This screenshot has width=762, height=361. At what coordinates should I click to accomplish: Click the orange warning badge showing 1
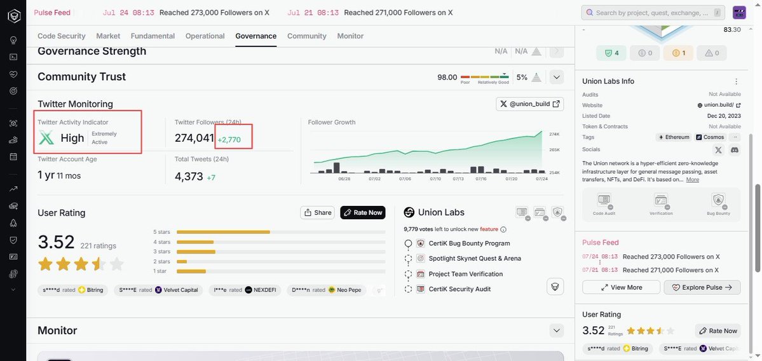pyautogui.click(x=678, y=53)
